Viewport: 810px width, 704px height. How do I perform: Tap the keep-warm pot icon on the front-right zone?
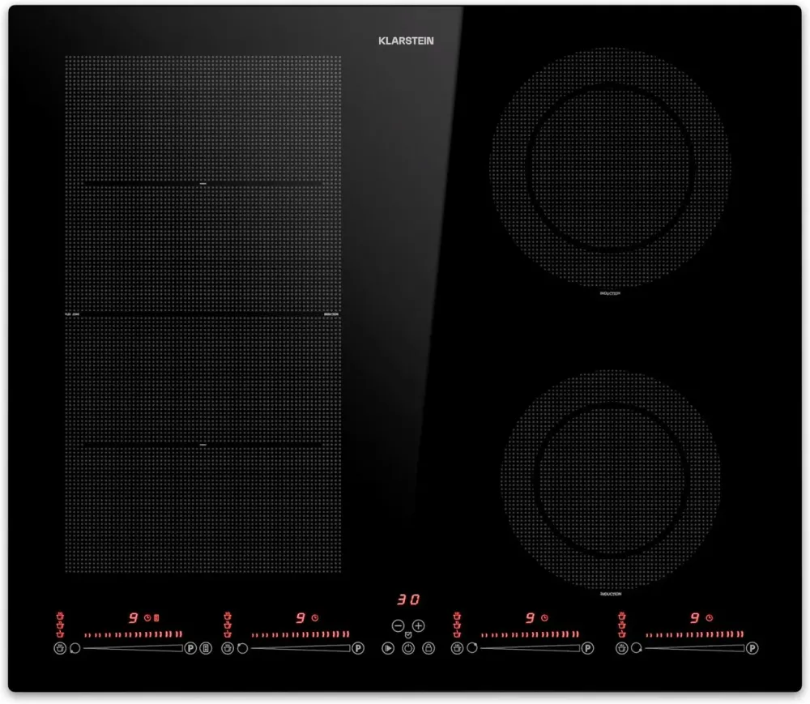click(622, 648)
